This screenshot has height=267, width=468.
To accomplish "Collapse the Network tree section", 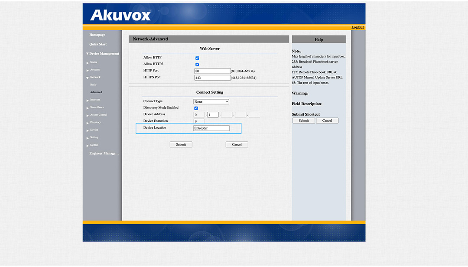I will pos(88,78).
